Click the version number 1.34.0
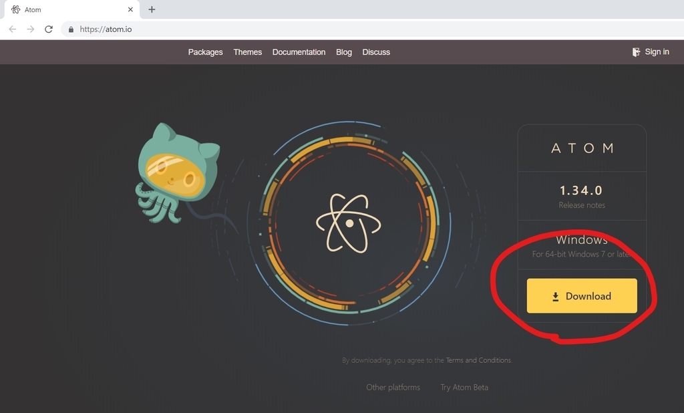 coord(581,190)
